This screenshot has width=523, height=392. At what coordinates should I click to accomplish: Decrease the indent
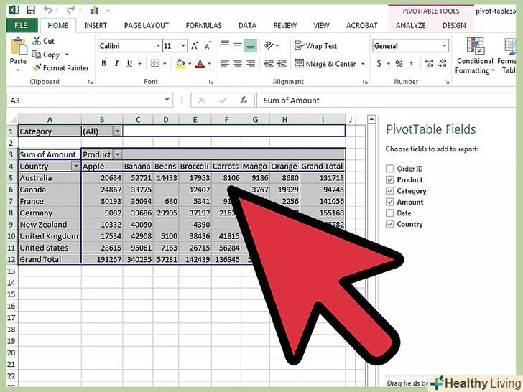269,63
